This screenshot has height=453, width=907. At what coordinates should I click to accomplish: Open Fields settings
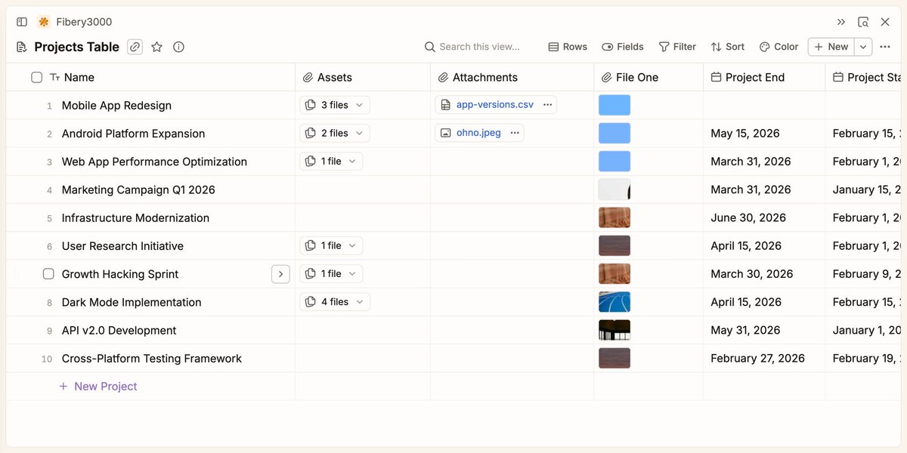pos(623,47)
